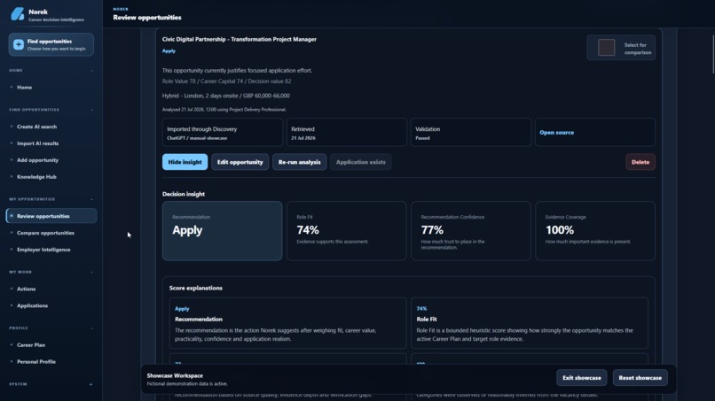Delete this opportunity
Viewport: 715px width, 401px height.
tap(640, 162)
